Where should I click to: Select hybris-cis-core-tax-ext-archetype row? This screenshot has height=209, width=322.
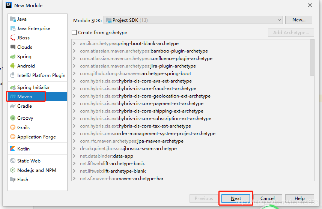(191, 126)
